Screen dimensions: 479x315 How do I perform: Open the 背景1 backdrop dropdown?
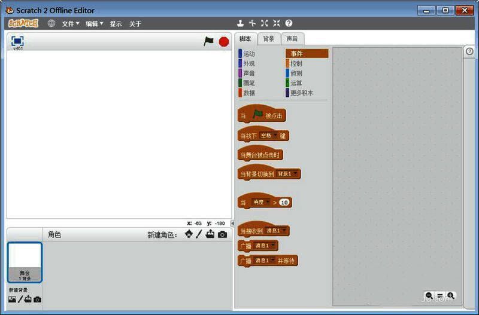coord(287,174)
